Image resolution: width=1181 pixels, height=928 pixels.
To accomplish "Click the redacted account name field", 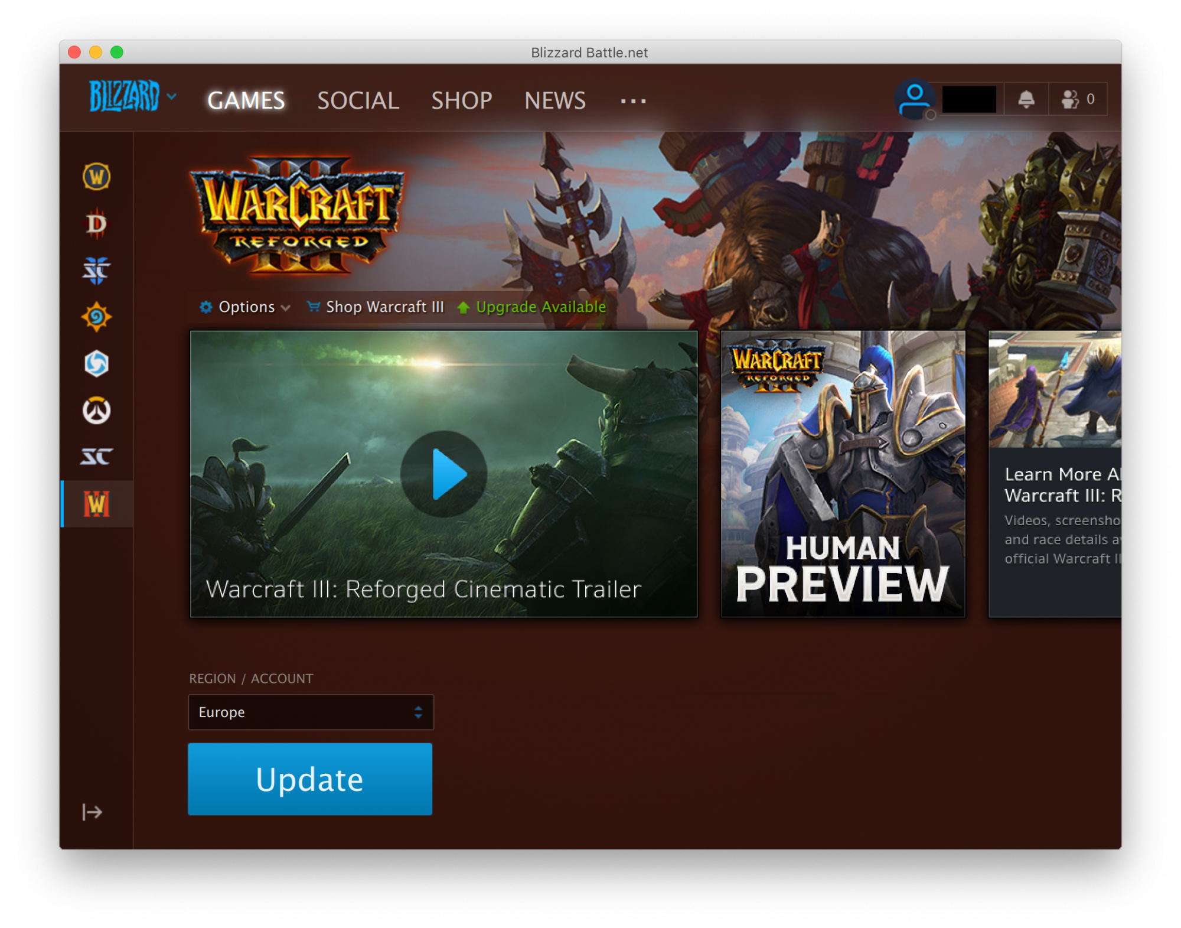I will [x=969, y=99].
